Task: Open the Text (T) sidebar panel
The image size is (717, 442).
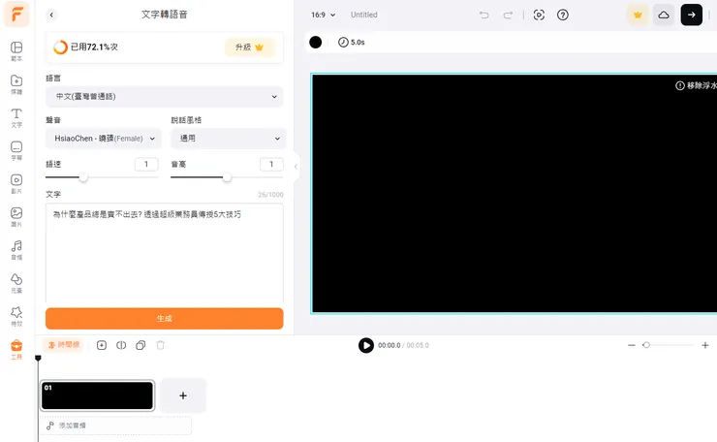Action: tap(16, 117)
